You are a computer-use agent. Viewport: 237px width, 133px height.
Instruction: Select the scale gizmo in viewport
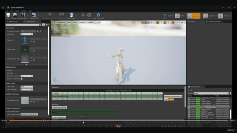pos(148,23)
